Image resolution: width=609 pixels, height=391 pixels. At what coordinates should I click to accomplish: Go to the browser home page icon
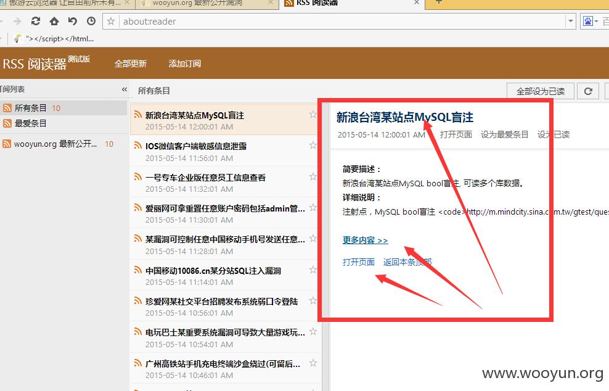pyautogui.click(x=54, y=21)
